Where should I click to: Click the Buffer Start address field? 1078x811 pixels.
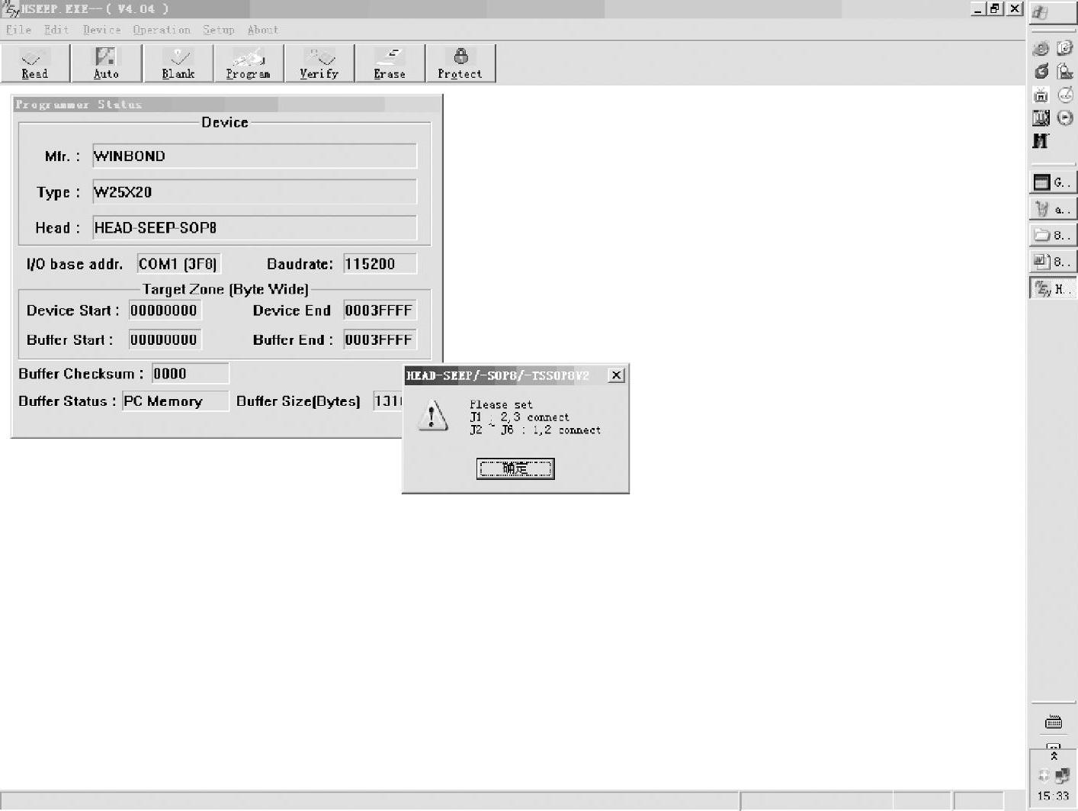(x=165, y=340)
